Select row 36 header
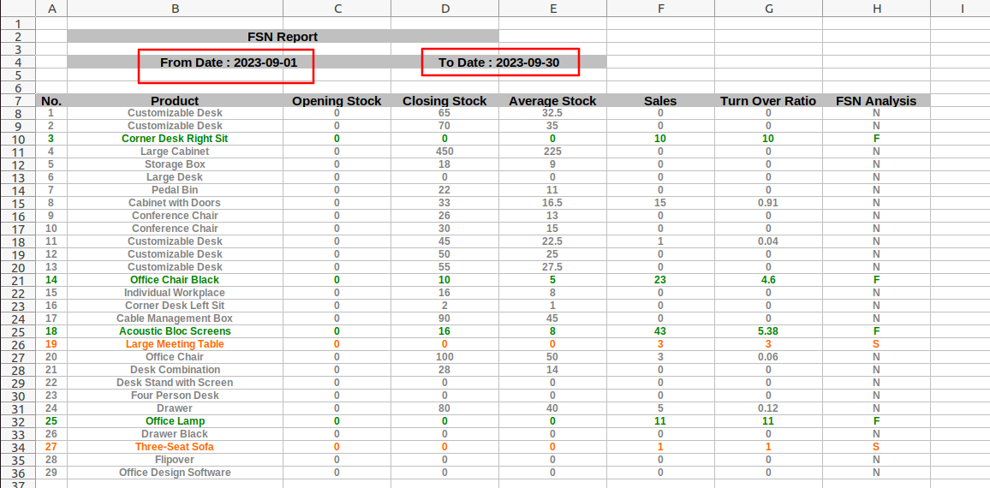 click(18, 473)
